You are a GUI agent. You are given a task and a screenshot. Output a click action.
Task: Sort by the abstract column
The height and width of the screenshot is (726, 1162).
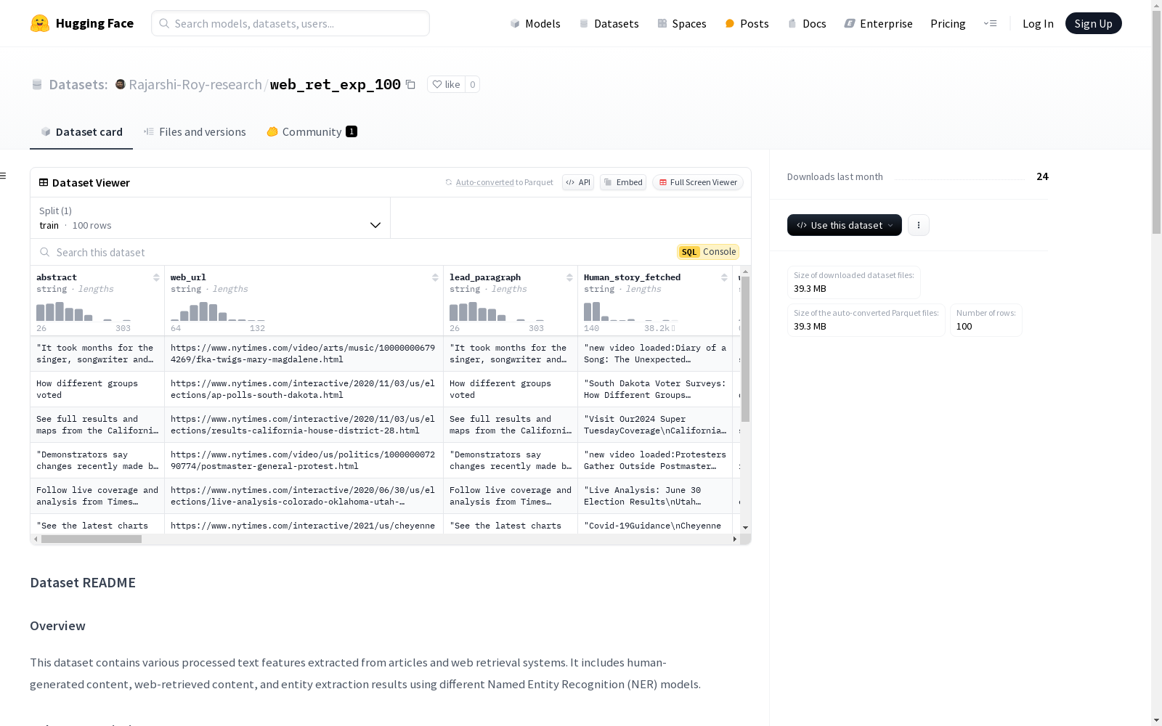156,277
